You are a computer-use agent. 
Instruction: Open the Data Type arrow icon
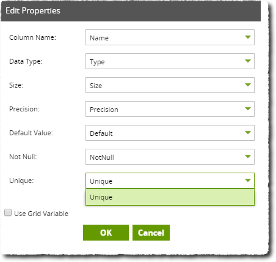coord(248,61)
